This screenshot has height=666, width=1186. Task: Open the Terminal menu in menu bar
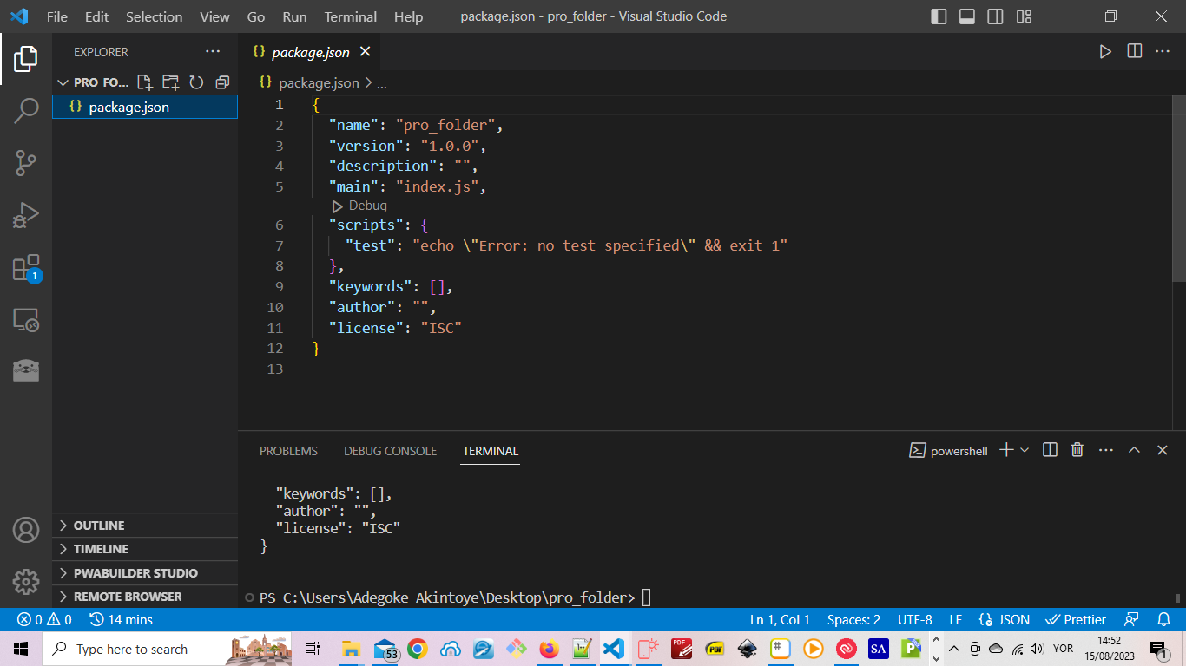click(x=350, y=16)
